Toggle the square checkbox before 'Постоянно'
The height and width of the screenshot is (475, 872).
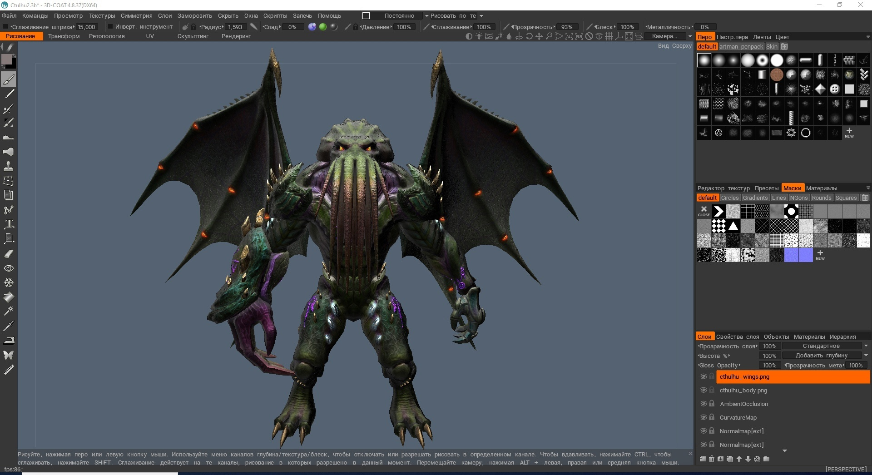pyautogui.click(x=366, y=16)
